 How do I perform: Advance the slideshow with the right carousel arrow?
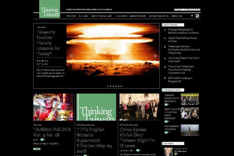155,56
